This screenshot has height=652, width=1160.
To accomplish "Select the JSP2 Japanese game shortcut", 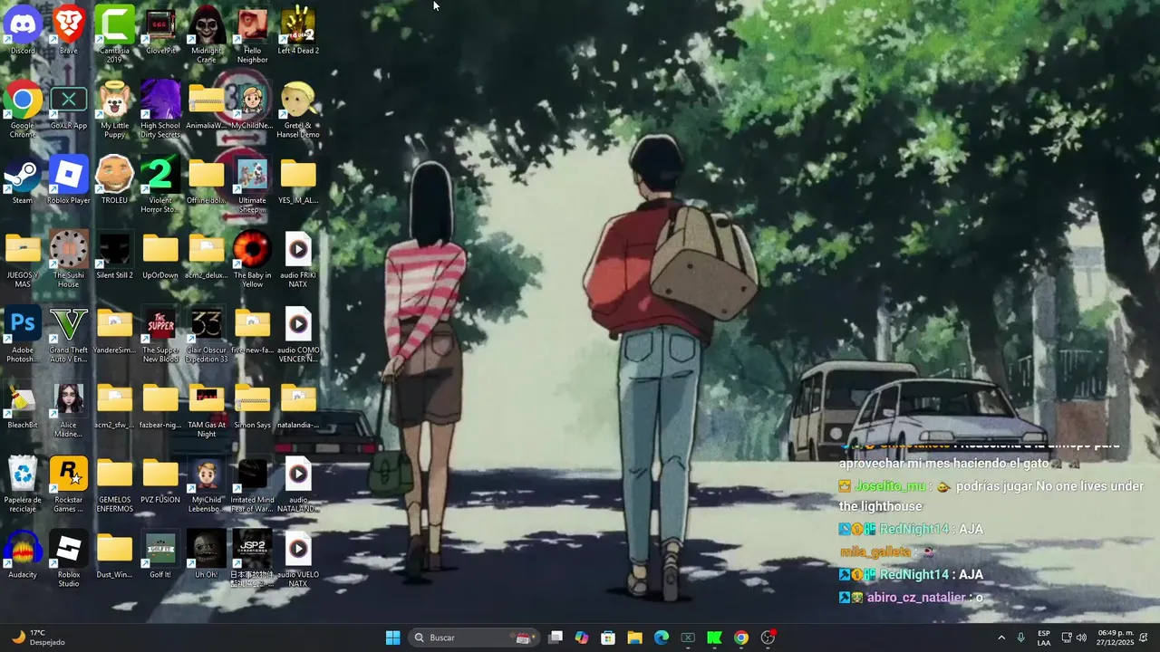I will tap(252, 559).
